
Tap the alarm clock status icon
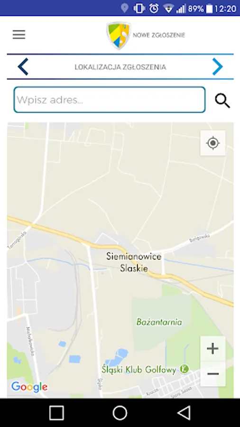(154, 9)
